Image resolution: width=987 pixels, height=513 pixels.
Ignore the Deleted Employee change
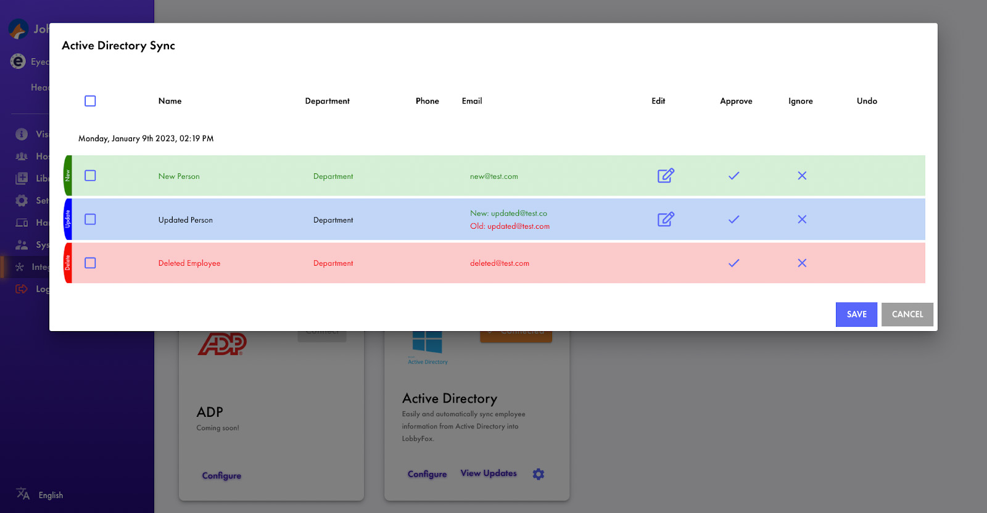coord(802,263)
